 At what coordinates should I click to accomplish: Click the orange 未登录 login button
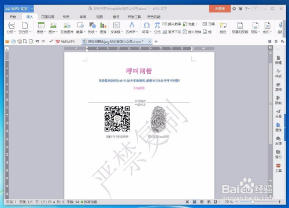coord(220,9)
